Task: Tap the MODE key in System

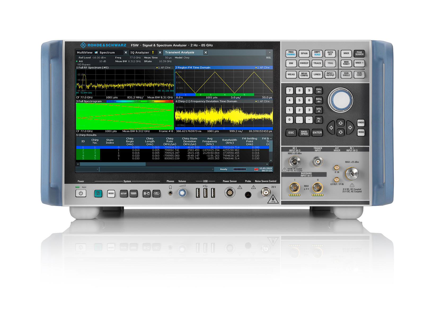Action: click(x=111, y=193)
